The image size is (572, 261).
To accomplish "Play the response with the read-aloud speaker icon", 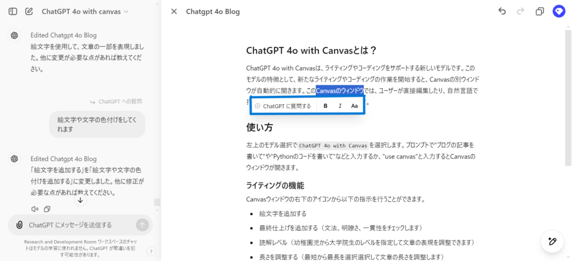I will point(35,209).
